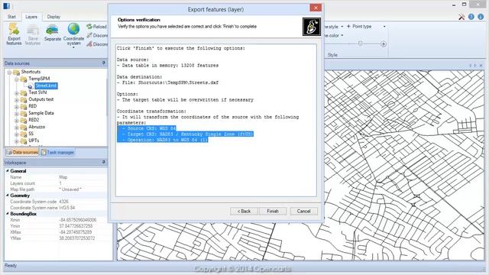Pin the Data sources panel
The image size is (489, 275).
[x=104, y=63]
